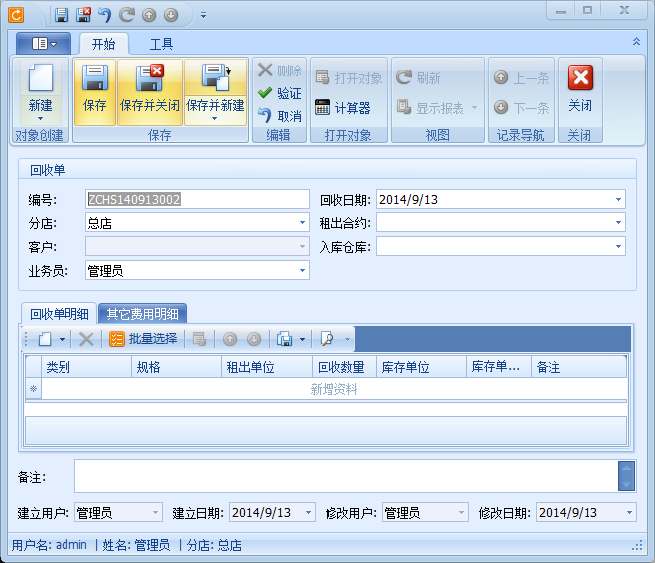Click new row icon in detail toolbar

click(45, 339)
